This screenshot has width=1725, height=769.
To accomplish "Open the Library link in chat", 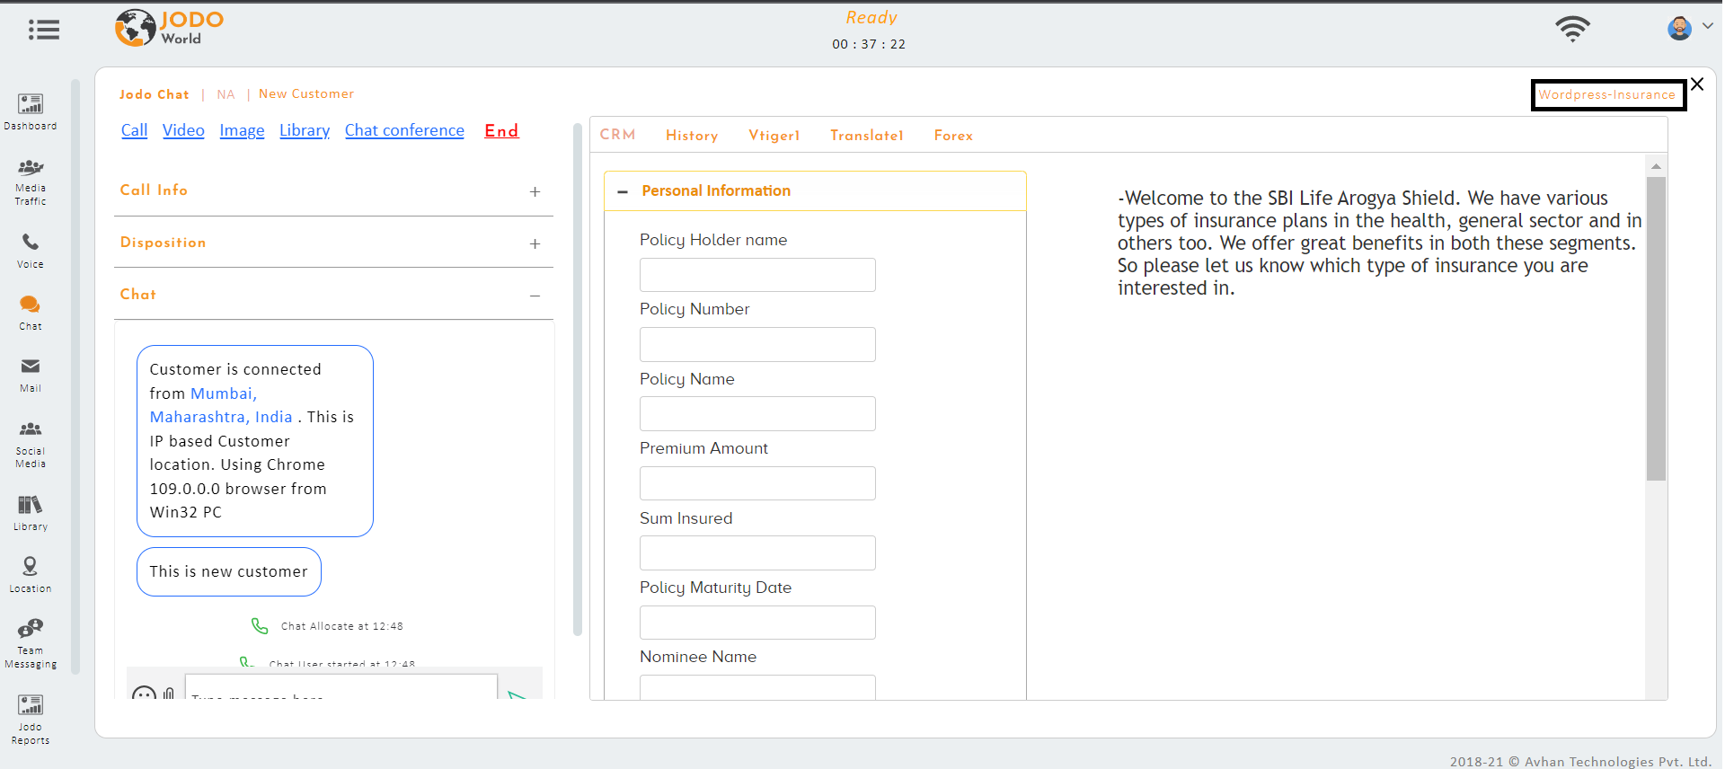I will coord(305,131).
